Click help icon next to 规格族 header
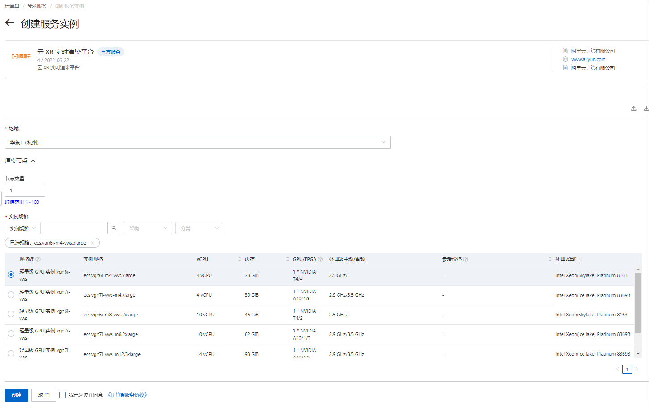The image size is (649, 402). click(38, 259)
